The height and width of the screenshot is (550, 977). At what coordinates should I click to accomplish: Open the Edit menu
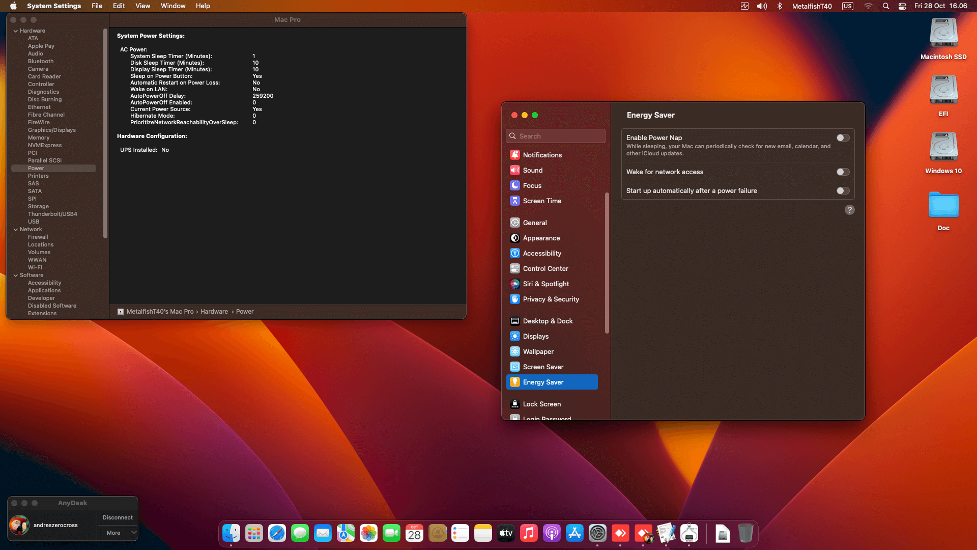pyautogui.click(x=119, y=6)
